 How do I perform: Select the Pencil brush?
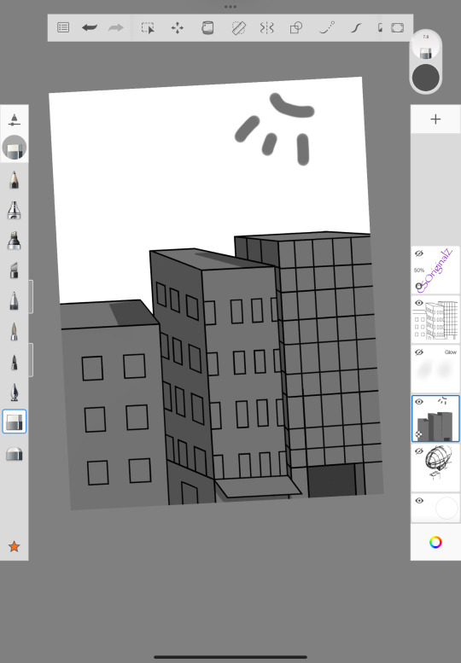pyautogui.click(x=14, y=180)
